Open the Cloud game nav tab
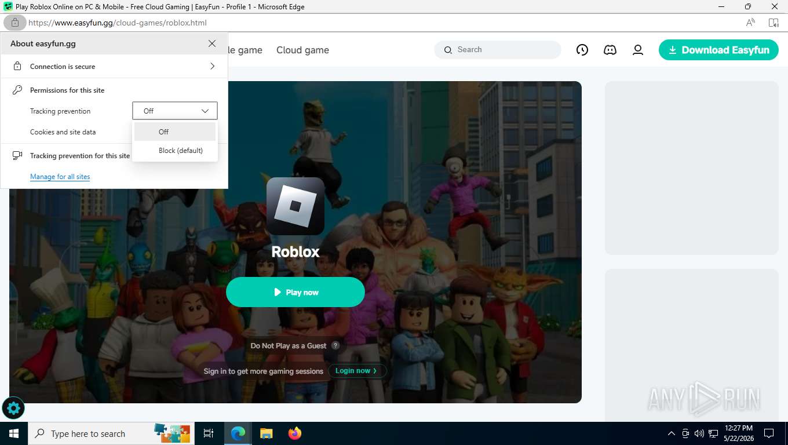This screenshot has height=445, width=788. tap(302, 50)
